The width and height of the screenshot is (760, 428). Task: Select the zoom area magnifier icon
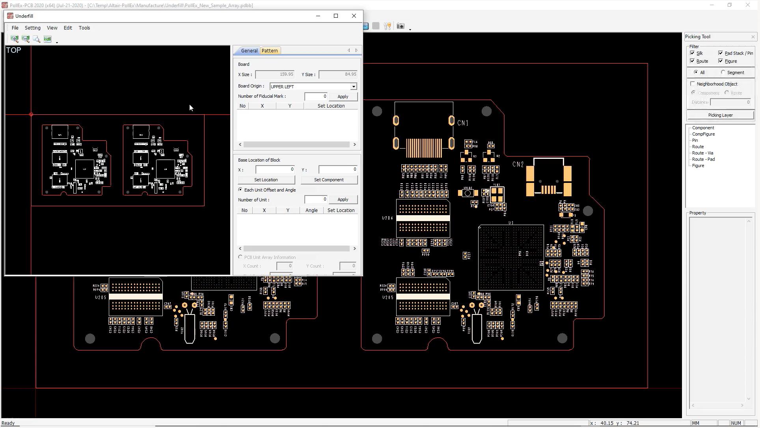coord(37,39)
